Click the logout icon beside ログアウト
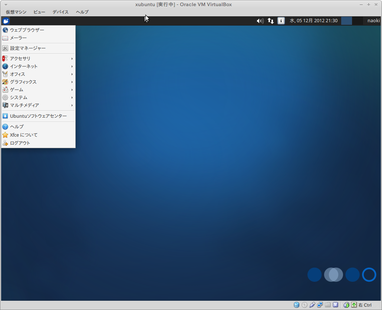This screenshot has height=310, width=382. [5, 143]
